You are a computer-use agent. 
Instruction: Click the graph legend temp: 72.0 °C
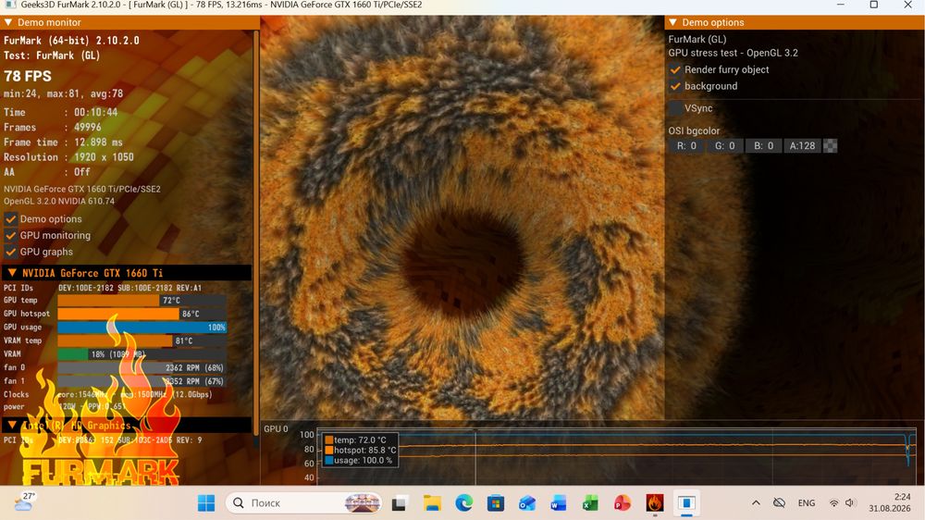pyautogui.click(x=356, y=440)
